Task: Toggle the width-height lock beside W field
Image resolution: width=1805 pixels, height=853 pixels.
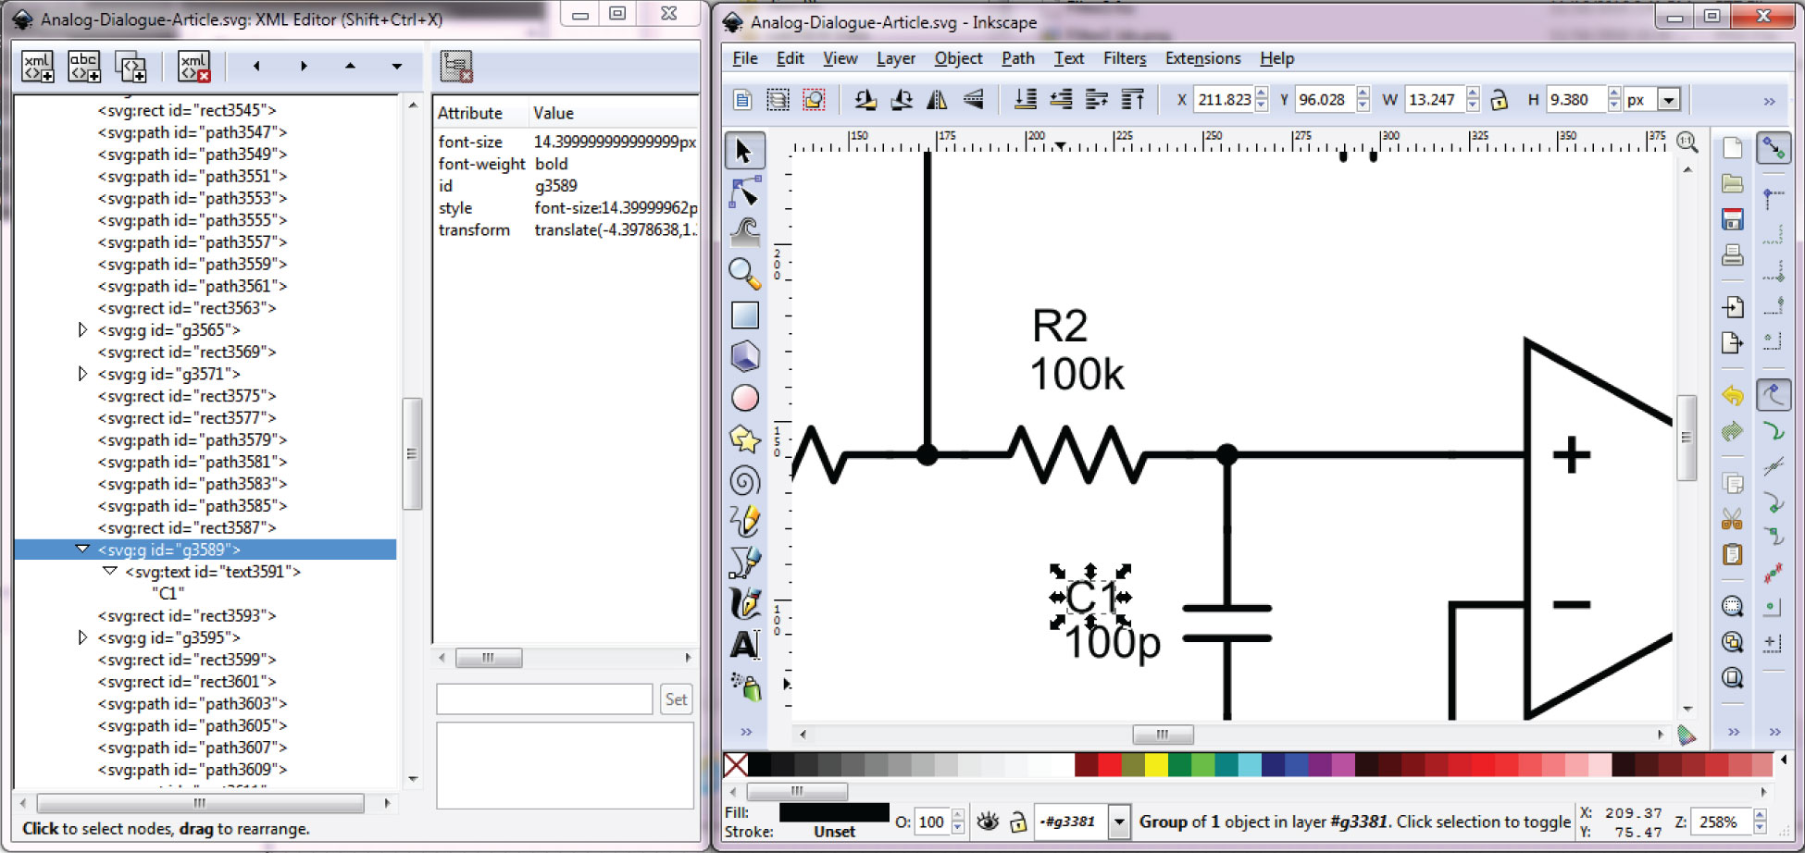Action: (1498, 99)
